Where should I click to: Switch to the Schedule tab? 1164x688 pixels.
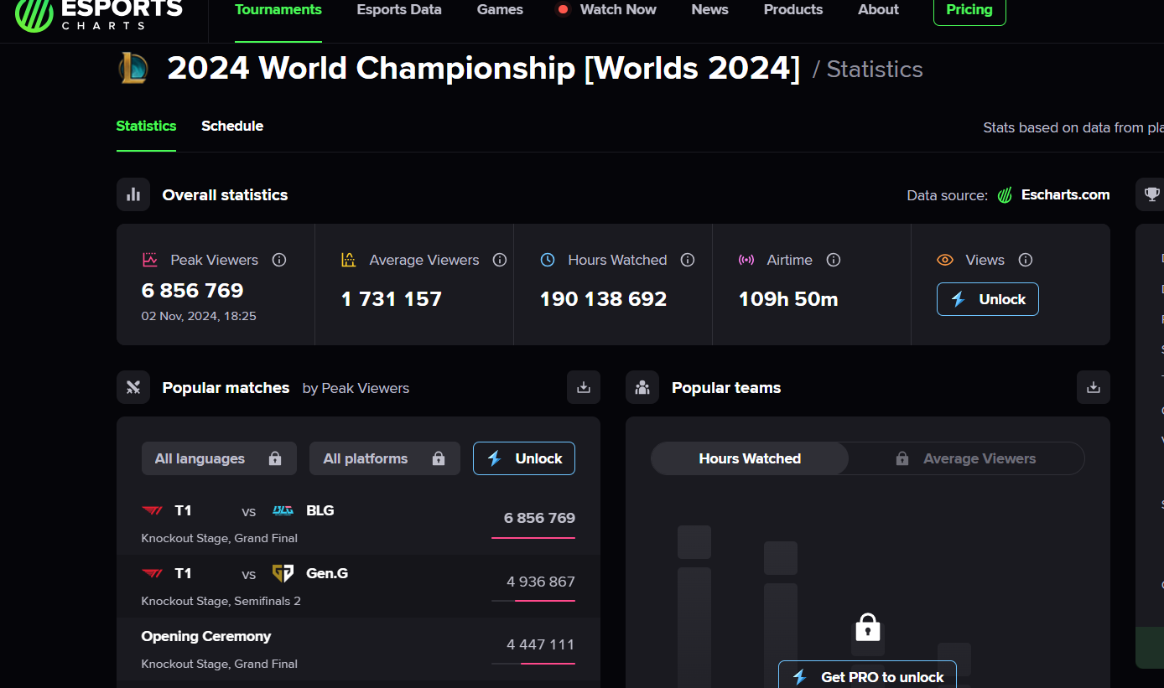[x=232, y=126]
